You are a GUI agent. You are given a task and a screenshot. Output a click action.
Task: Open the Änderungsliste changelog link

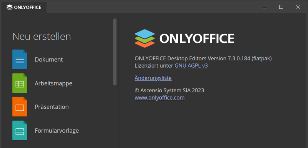point(153,78)
